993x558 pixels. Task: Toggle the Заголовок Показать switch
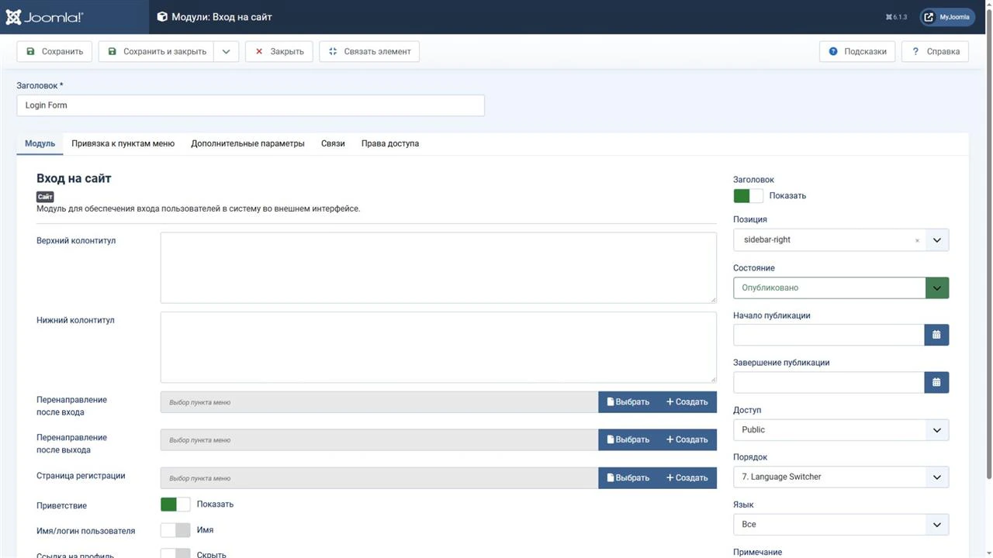(x=748, y=196)
